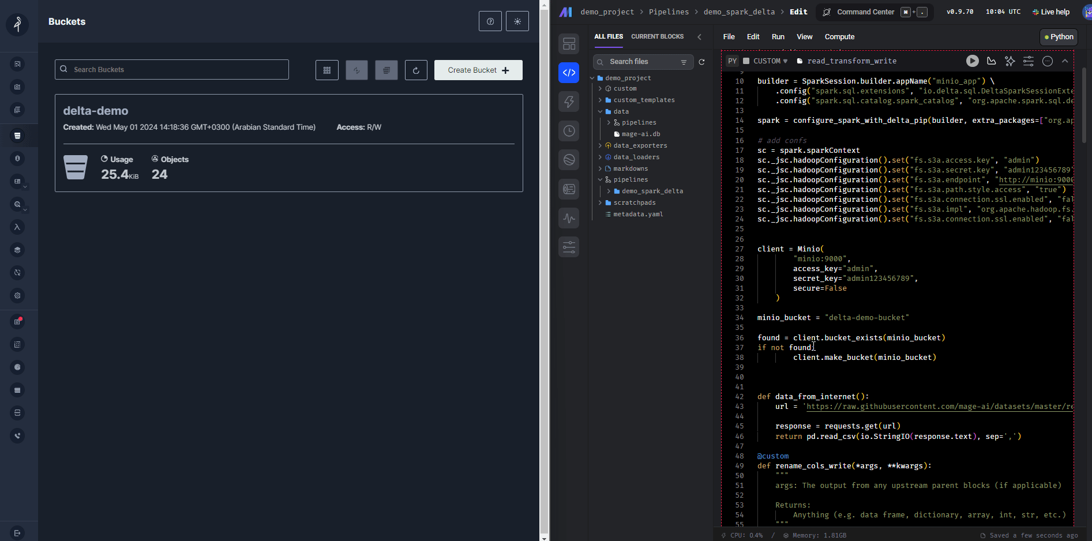
Task: Open the CUSTOM block type dropdown
Action: tap(770, 61)
